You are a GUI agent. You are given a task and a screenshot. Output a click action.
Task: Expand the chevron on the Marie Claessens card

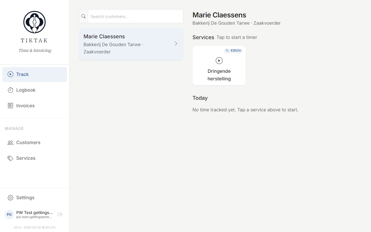click(176, 43)
